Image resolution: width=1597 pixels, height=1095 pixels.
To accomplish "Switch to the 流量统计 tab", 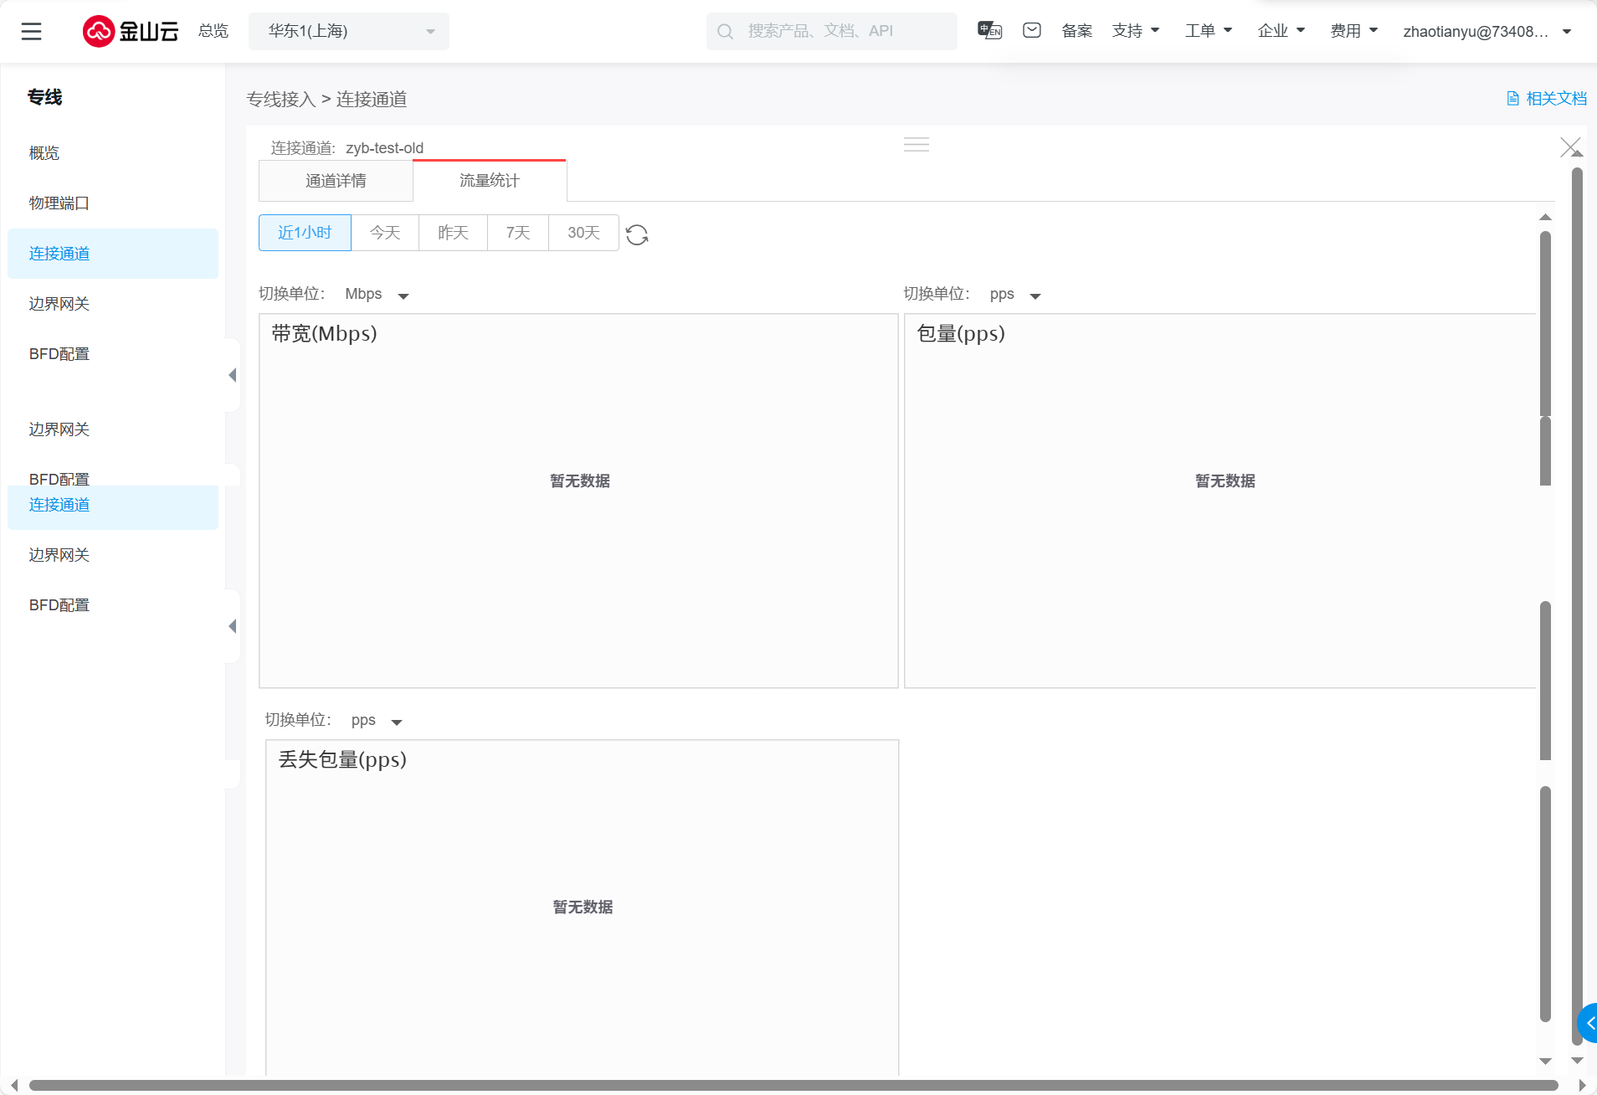I will click(490, 181).
